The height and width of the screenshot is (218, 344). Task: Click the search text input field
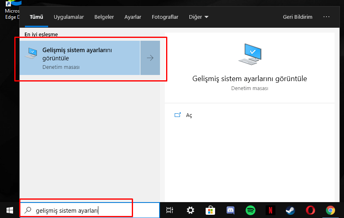89,210
